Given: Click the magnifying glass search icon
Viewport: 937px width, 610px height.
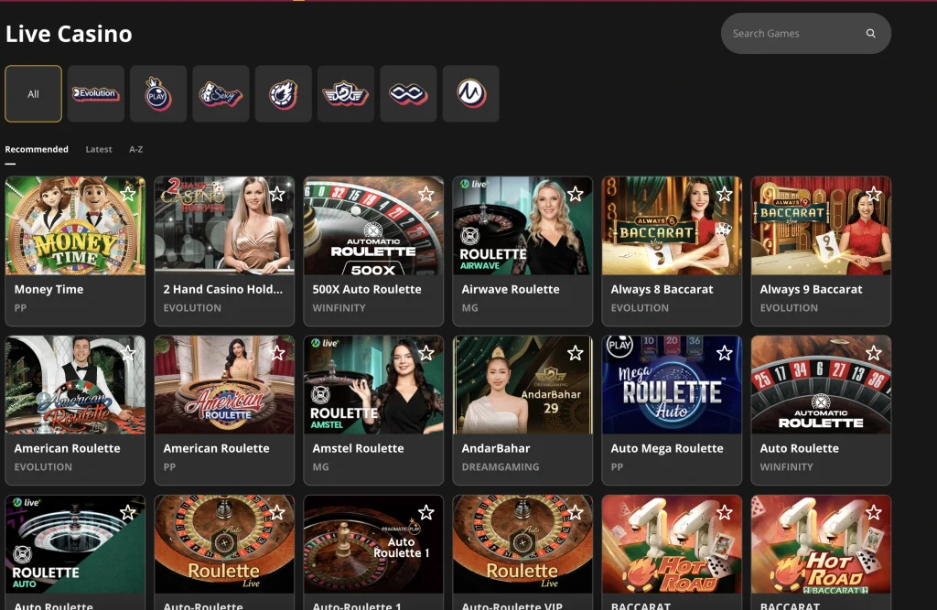Looking at the screenshot, I should click(869, 32).
